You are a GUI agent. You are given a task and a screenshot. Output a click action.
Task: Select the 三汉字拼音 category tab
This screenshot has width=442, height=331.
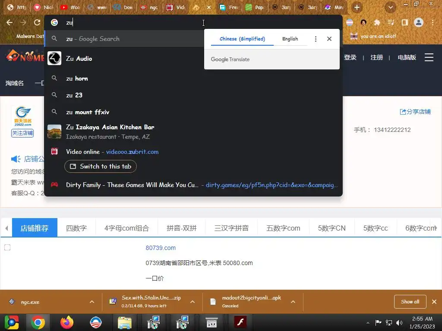231,228
